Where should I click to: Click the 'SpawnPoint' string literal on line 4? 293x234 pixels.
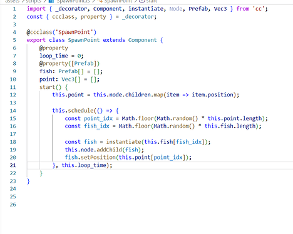tap(74, 33)
